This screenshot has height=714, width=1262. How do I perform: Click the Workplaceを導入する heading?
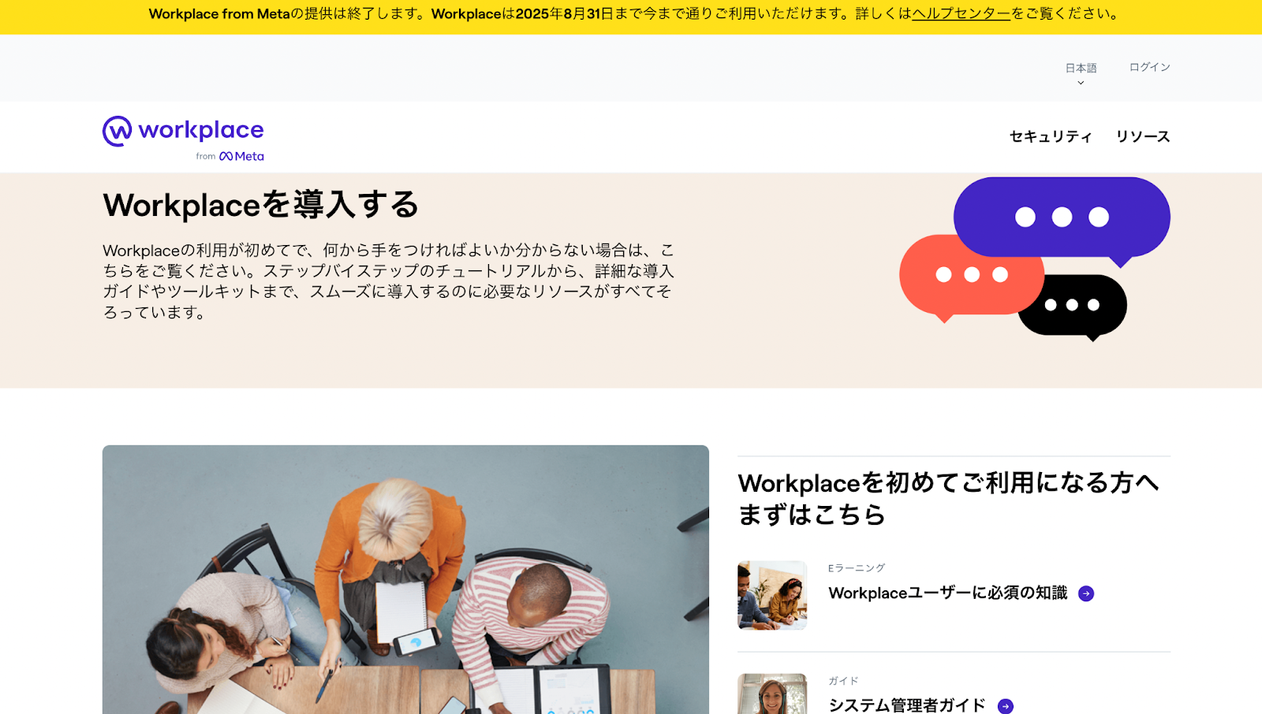coord(261,205)
